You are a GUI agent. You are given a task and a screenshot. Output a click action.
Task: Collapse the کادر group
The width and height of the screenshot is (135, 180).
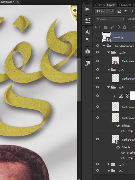click(109, 70)
